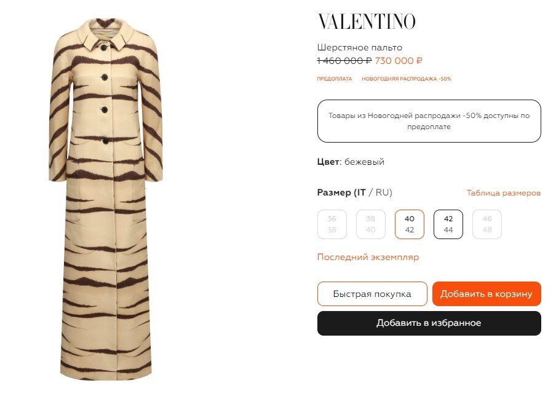Screen dimensions: 556x410
Task: Click Добавить в корзину button
Action: 486,294
